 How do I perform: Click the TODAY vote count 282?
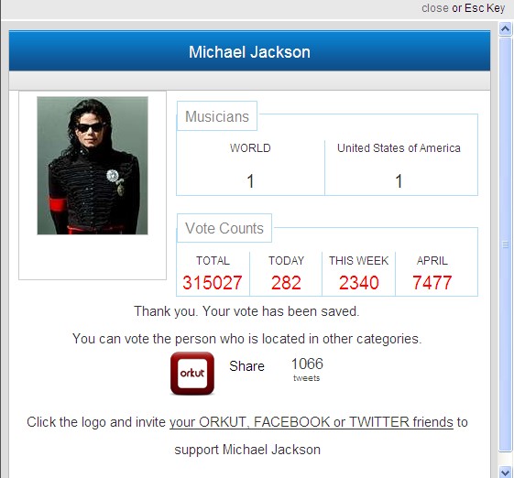pyautogui.click(x=286, y=282)
